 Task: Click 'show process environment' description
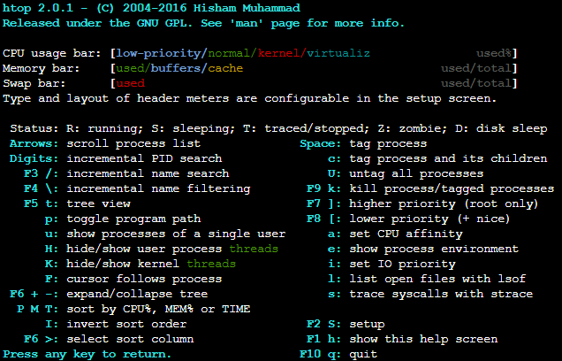click(x=434, y=250)
